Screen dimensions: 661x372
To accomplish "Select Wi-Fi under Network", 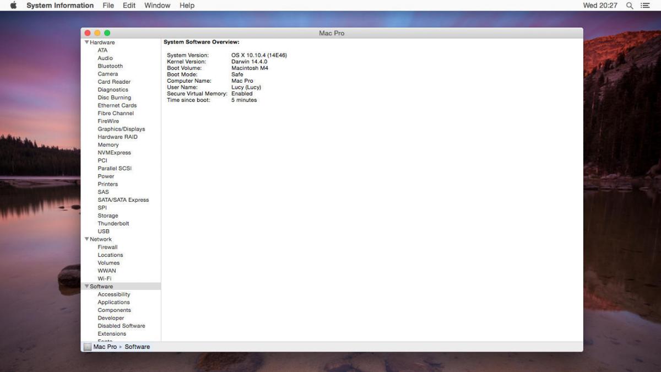I will [x=105, y=278].
